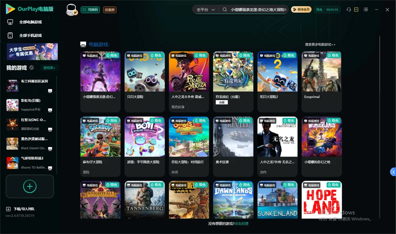
Task: Open the Tannenberg game card
Action: click(x=145, y=200)
